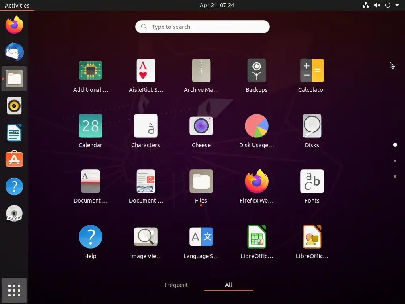Viewport: 405px width, 304px height.
Task: Launch Firefox Web Browser from the app grid
Action: pos(256,181)
